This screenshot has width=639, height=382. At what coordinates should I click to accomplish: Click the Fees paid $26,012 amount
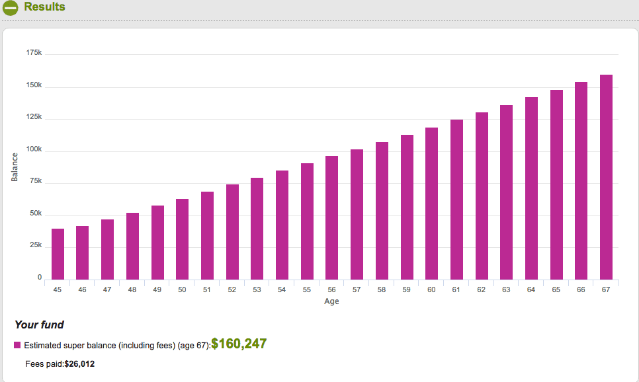(79, 363)
